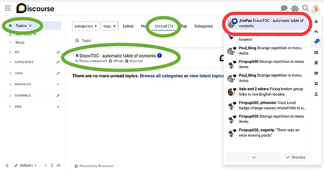Image resolution: width=324 pixels, height=171 pixels.
Task: Open the AI bot robot icon
Action: click(x=295, y=8)
